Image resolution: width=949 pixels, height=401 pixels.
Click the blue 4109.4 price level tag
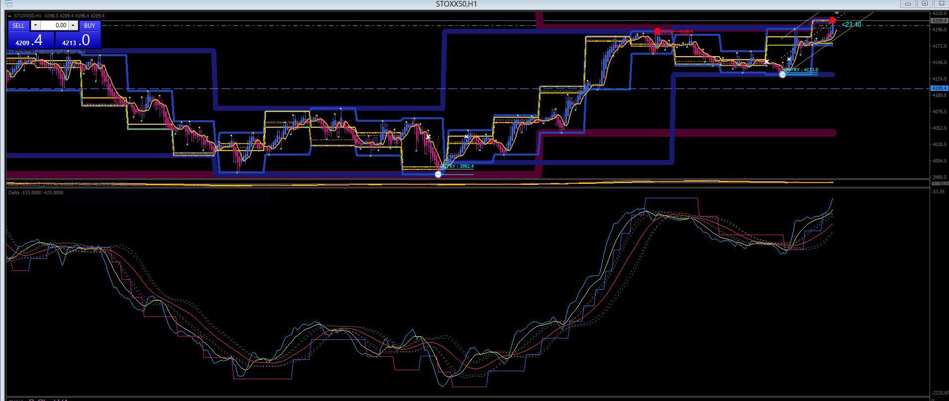[939, 88]
